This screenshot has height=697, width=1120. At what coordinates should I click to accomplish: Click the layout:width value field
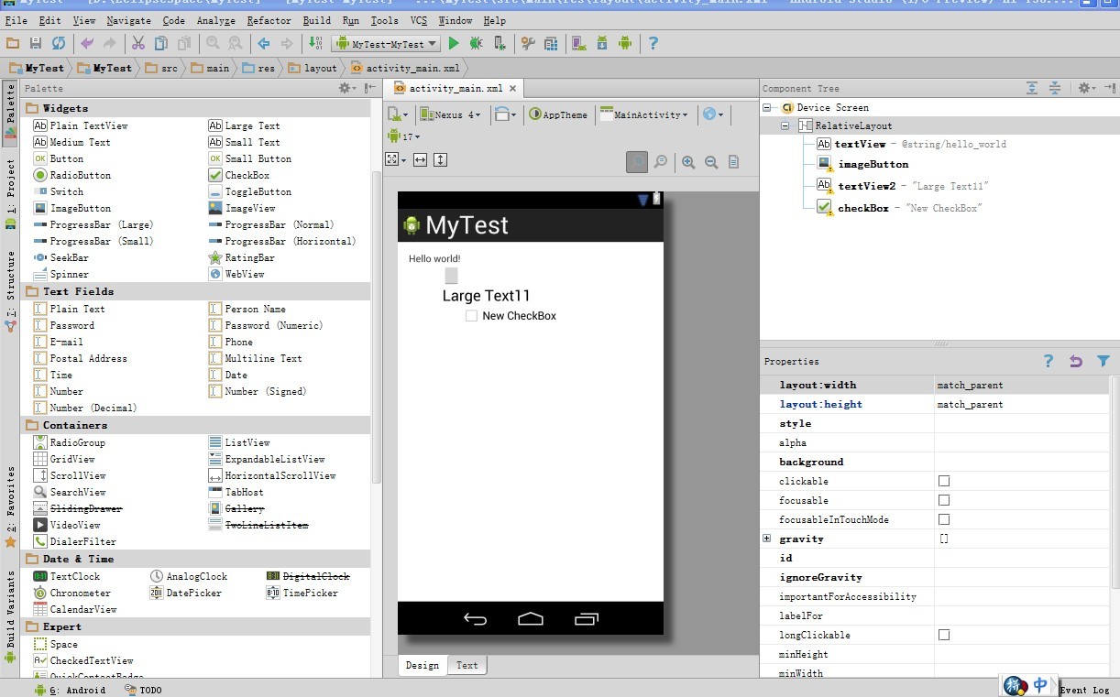click(1021, 385)
